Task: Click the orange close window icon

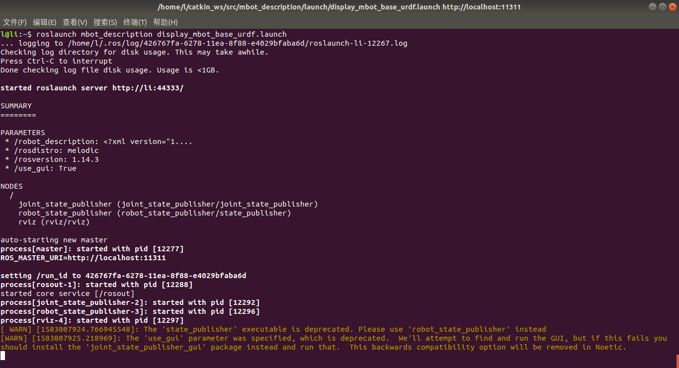Action: tap(674, 6)
